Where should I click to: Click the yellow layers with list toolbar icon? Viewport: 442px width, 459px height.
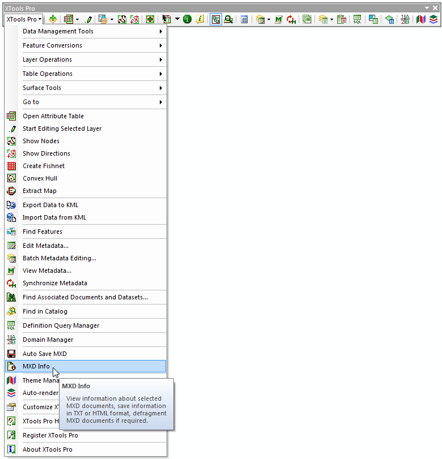point(323,19)
